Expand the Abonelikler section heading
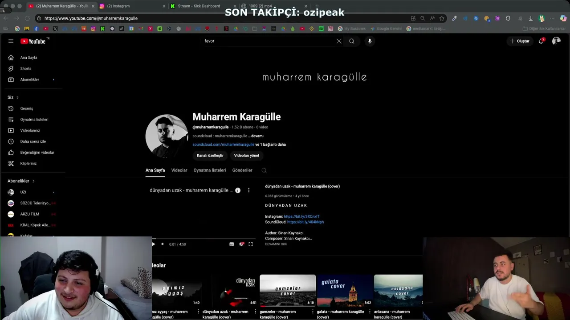 point(21,181)
